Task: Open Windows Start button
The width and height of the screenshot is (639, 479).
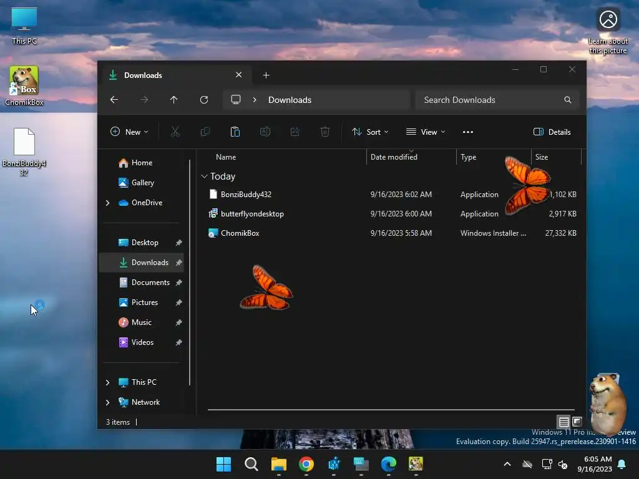Action: click(223, 464)
